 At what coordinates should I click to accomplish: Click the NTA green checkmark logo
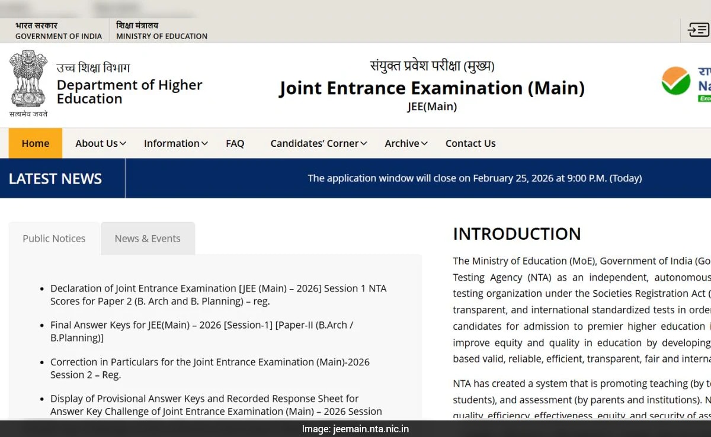click(x=676, y=81)
